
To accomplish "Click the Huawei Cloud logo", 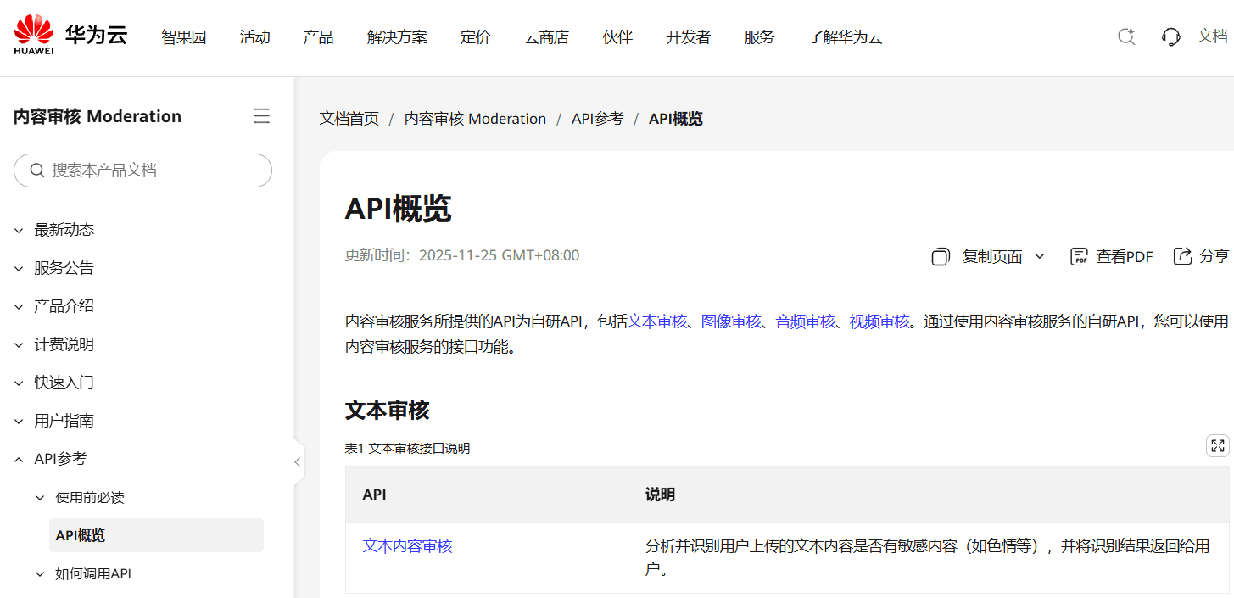I will 70,36.
